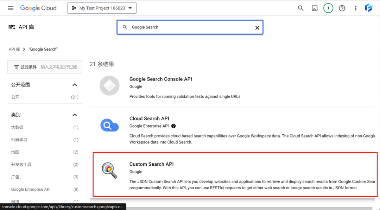The height and width of the screenshot is (210, 380).
Task: Click Cloud Search API description text
Action: pyautogui.click(x=252, y=139)
